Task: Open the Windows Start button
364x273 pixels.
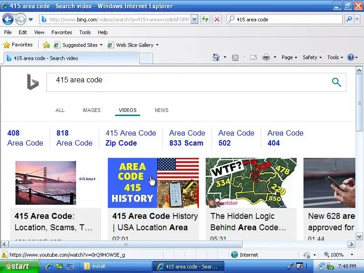Action: 20,266
